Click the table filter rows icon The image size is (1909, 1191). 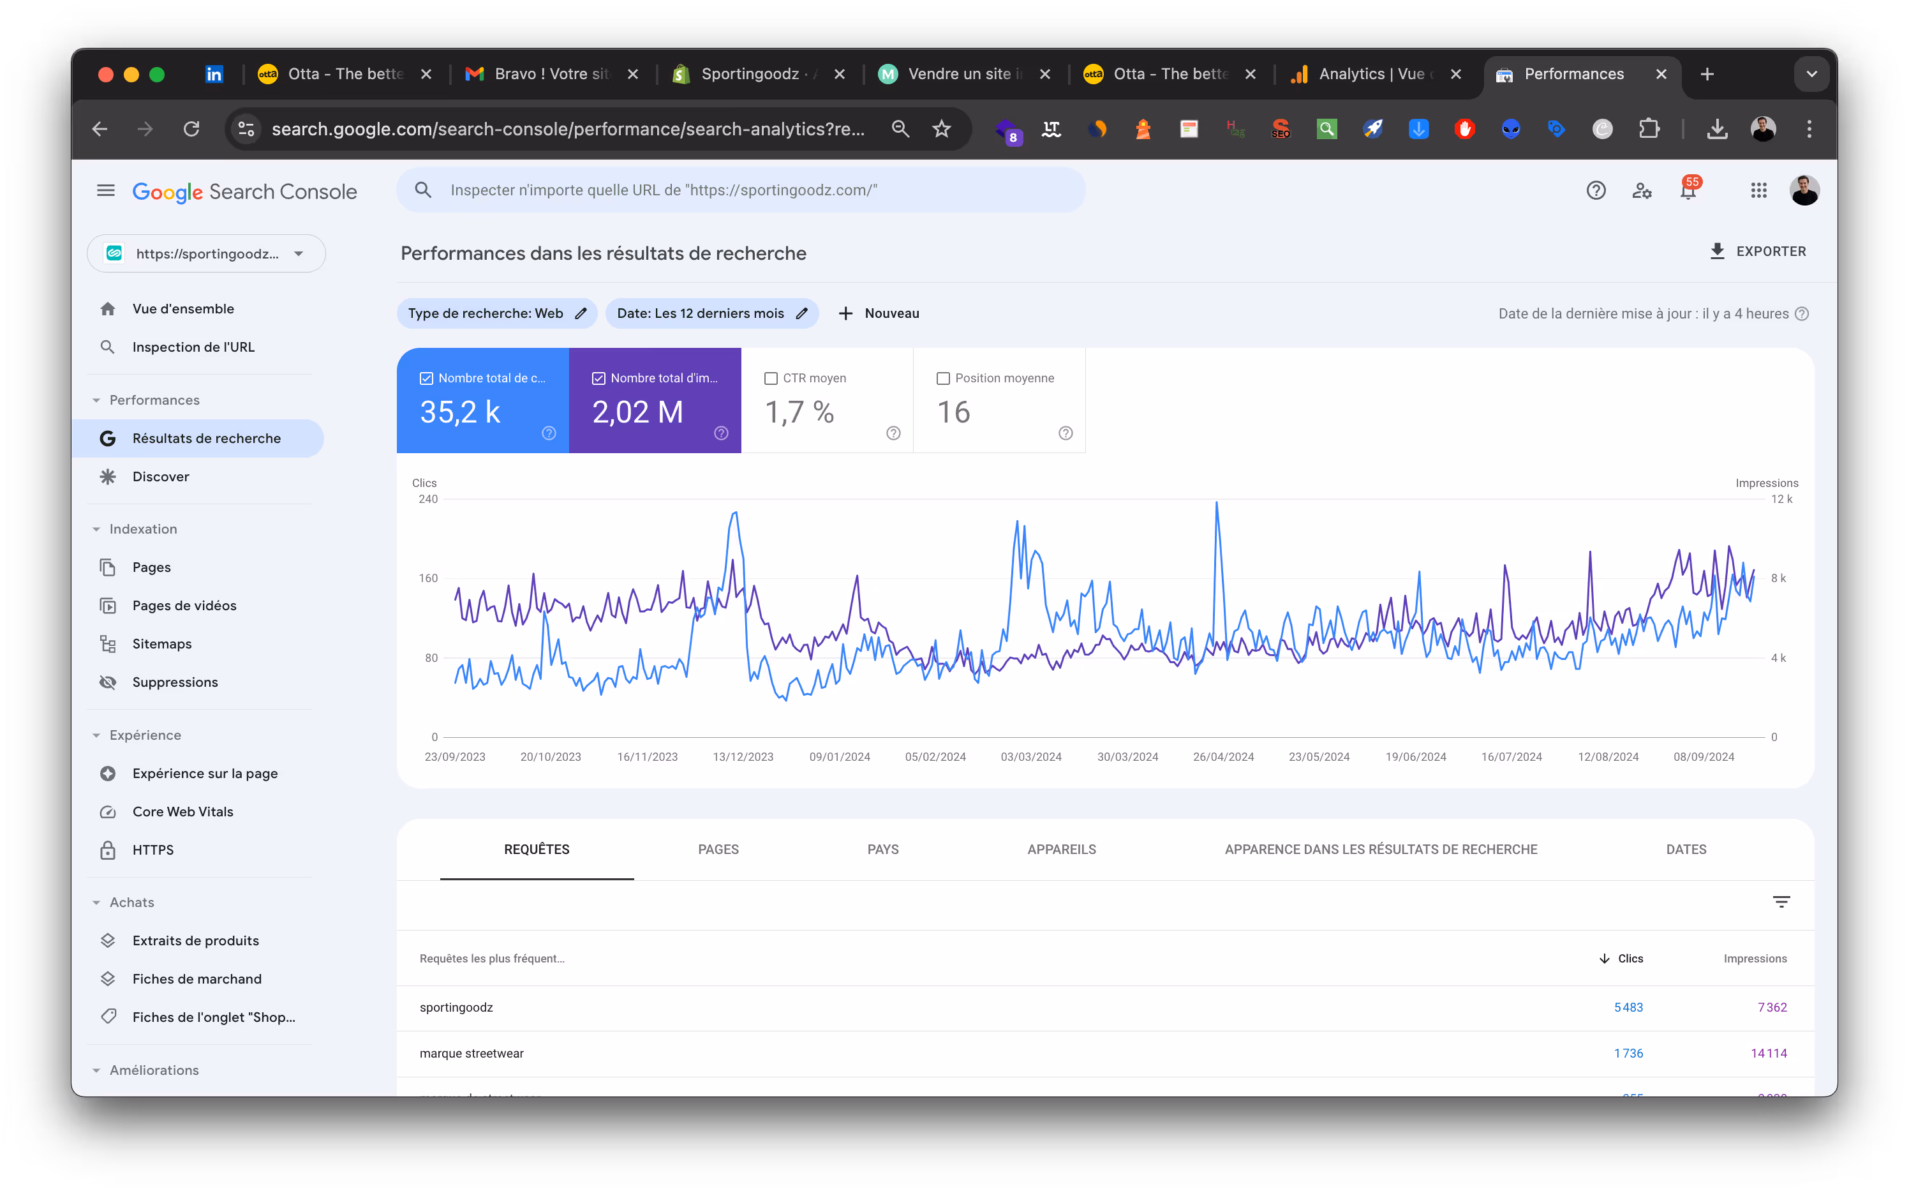[x=1781, y=902]
